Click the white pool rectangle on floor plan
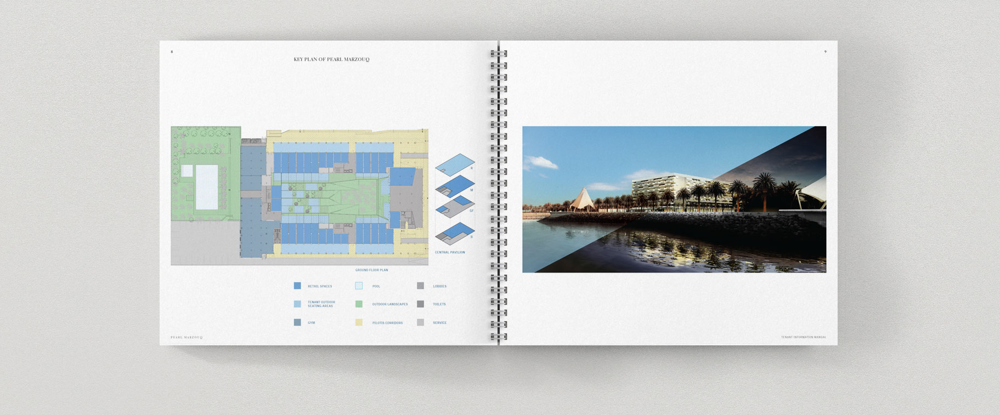The height and width of the screenshot is (415, 1000). pos(207,187)
